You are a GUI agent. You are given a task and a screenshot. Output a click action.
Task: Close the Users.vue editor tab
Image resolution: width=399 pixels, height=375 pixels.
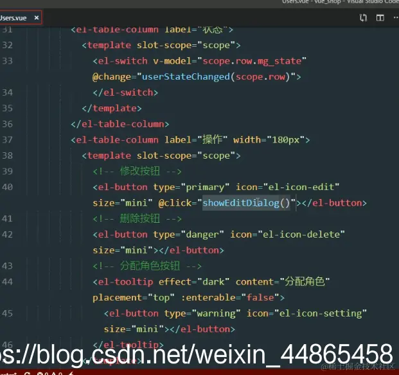point(37,18)
